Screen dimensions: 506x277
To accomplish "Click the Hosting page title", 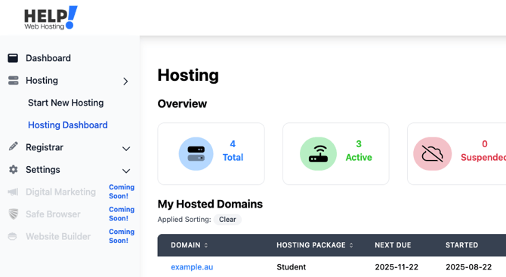I will pos(188,75).
